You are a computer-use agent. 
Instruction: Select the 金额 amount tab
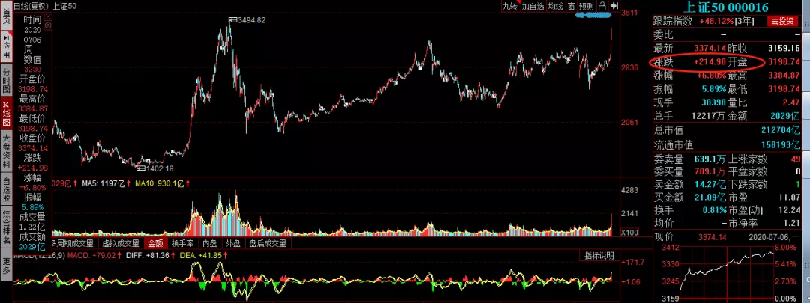point(156,243)
